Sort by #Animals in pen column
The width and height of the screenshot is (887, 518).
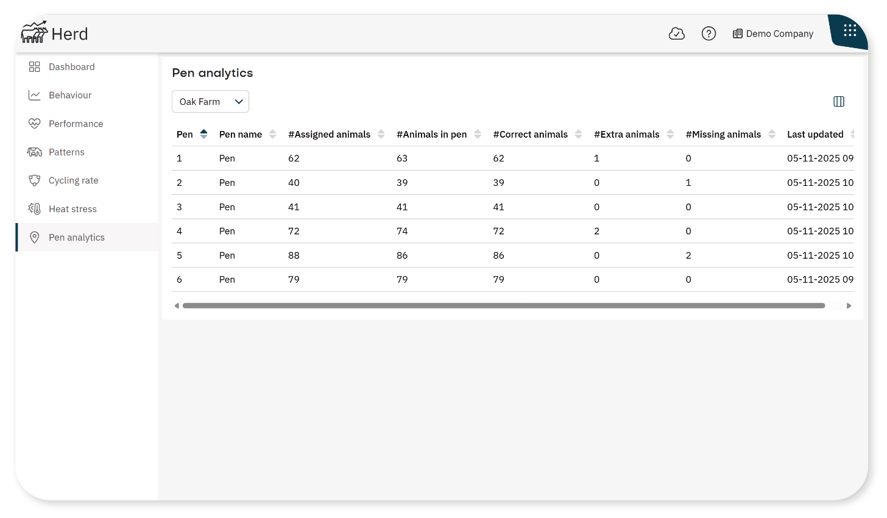pyautogui.click(x=478, y=134)
